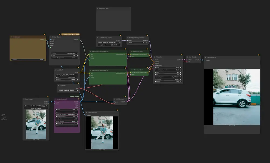Collapse the KSampler node using its title dot

tap(154, 57)
